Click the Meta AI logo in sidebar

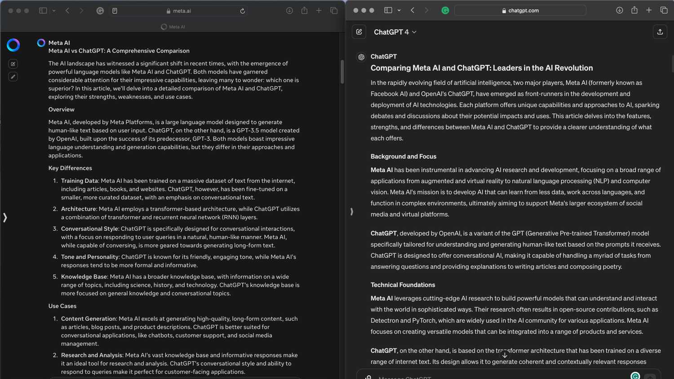pos(13,45)
